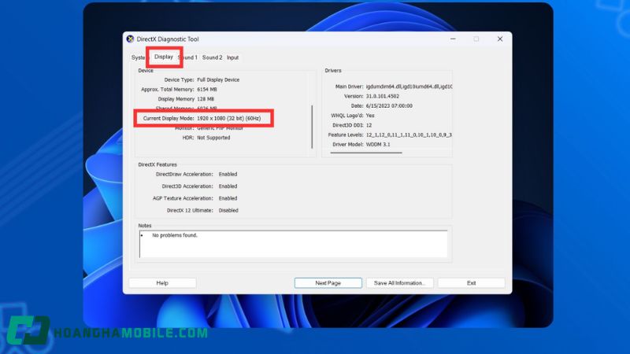The image size is (630, 354).
Task: Close the DirectX Diagnostic Tool window
Action: coord(500,39)
